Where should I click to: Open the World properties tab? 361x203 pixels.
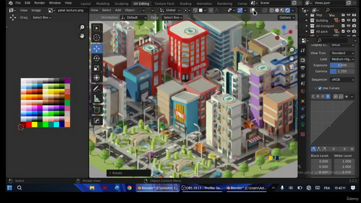[x=303, y=91]
